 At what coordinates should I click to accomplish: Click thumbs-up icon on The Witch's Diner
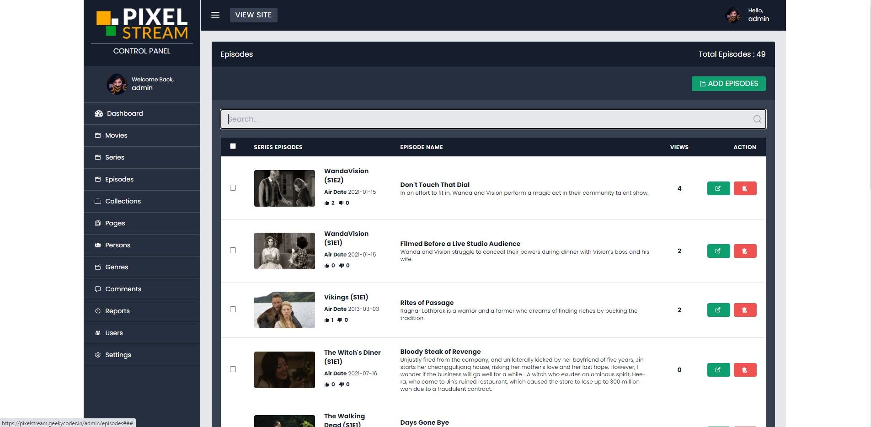(326, 384)
